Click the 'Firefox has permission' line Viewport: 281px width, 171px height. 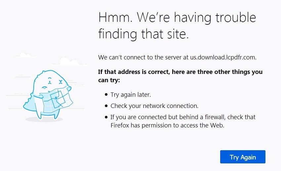142,125
